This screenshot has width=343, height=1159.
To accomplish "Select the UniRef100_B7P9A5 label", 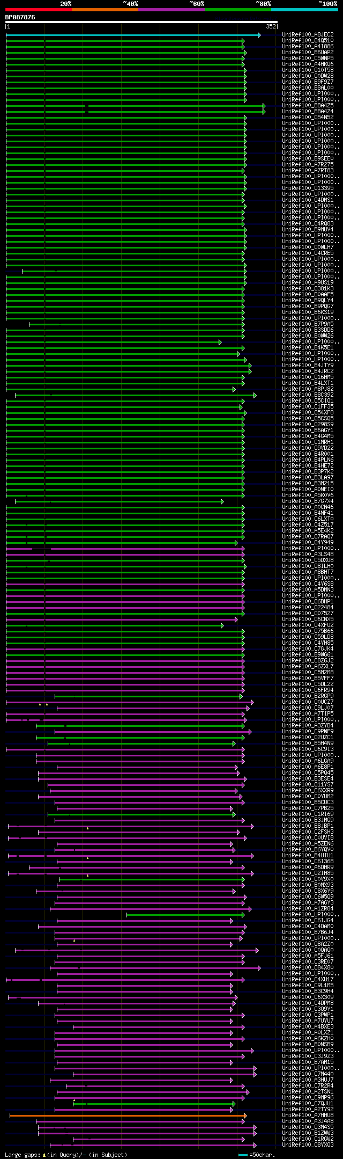I will (308, 324).
